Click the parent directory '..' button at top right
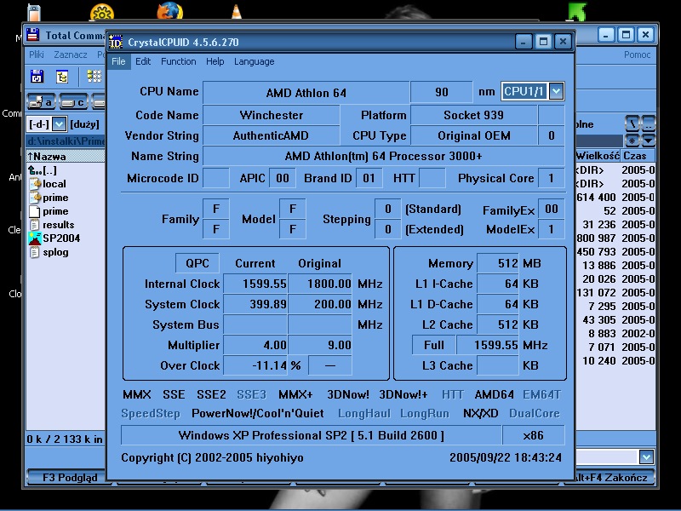The image size is (681, 511). [649, 123]
